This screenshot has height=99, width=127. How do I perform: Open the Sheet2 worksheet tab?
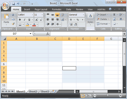[33, 92]
